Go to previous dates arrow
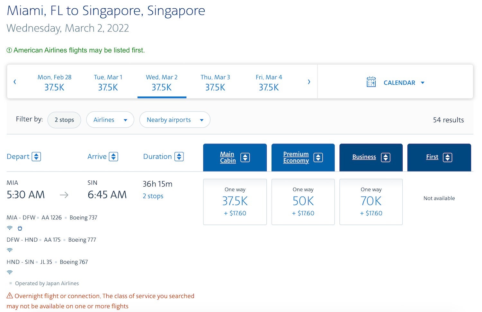This screenshot has width=482, height=312. (x=15, y=82)
